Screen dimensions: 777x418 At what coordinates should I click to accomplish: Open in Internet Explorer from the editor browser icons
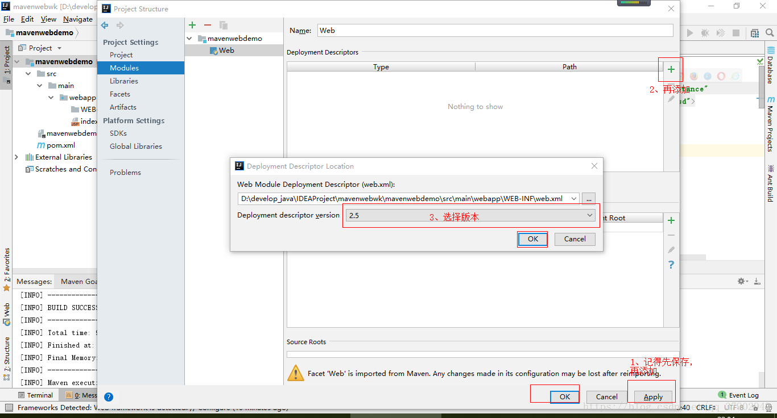point(735,76)
